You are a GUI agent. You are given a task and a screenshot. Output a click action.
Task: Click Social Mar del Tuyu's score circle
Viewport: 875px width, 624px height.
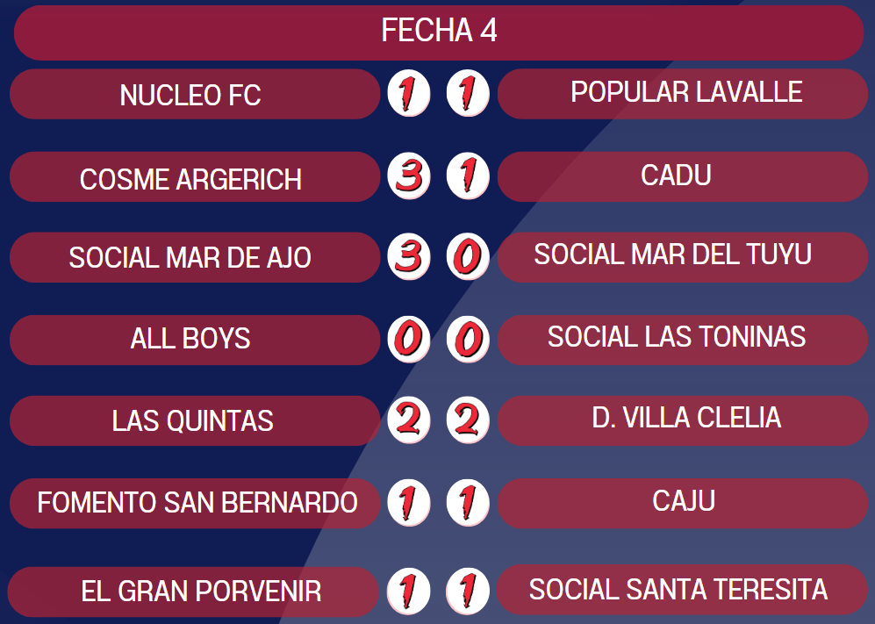pos(468,258)
